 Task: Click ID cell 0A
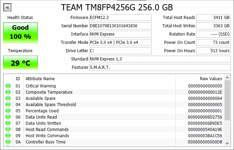tap(18, 142)
